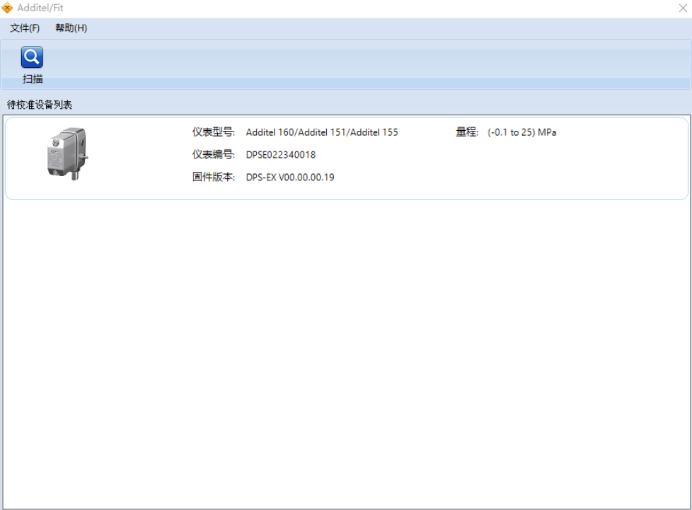The height and width of the screenshot is (510, 692).
Task: Open the 文件(F) menu
Action: click(25, 28)
